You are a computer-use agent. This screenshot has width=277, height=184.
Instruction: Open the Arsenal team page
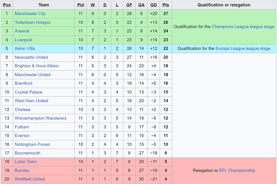coord(22,31)
